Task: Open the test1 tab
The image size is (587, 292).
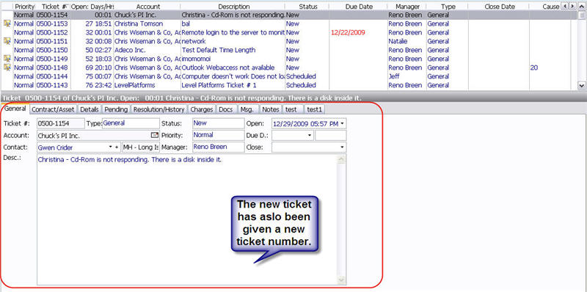Action: pyautogui.click(x=314, y=109)
